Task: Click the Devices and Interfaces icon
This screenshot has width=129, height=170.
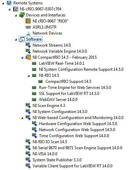Action: [22, 15]
